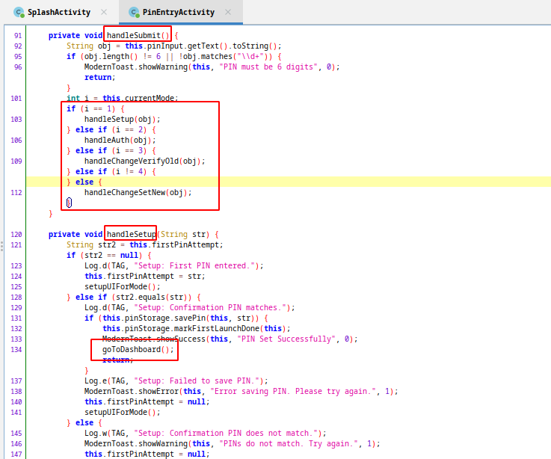Select line number 112 in gutter
The width and height of the screenshot is (551, 459).
click(x=17, y=192)
